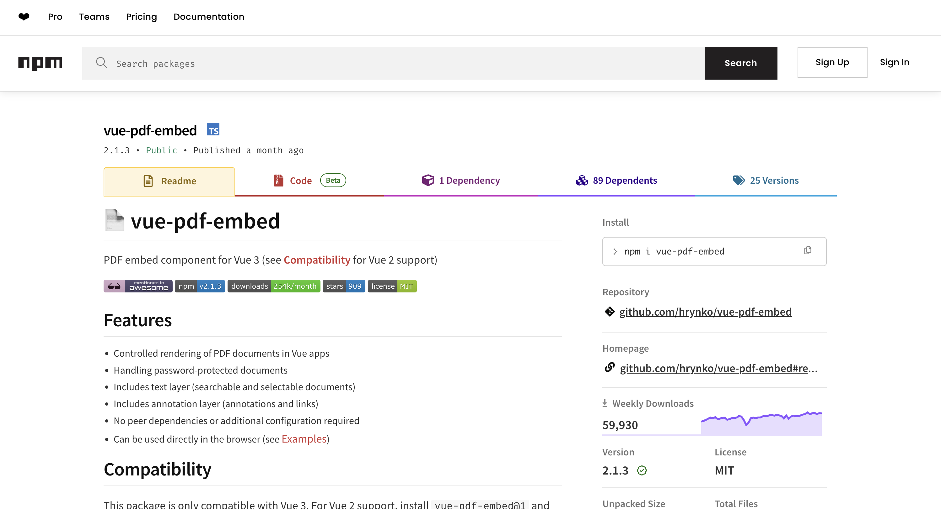Viewport: 941px width, 509px height.
Task: Open the homepage github.com/hrynko/vue-pdf-embed#re… link
Action: 718,368
